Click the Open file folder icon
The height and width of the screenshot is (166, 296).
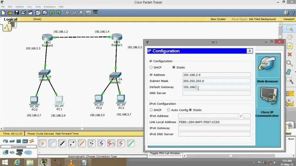click(x=10, y=13)
